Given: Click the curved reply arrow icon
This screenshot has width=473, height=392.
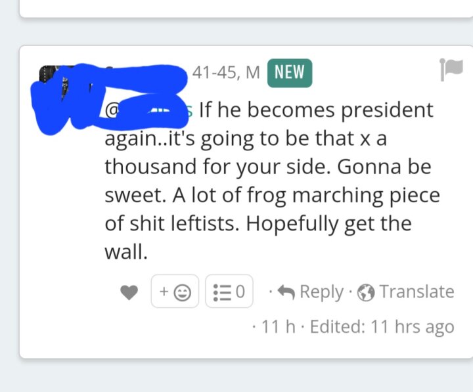Looking at the screenshot, I should 286,292.
